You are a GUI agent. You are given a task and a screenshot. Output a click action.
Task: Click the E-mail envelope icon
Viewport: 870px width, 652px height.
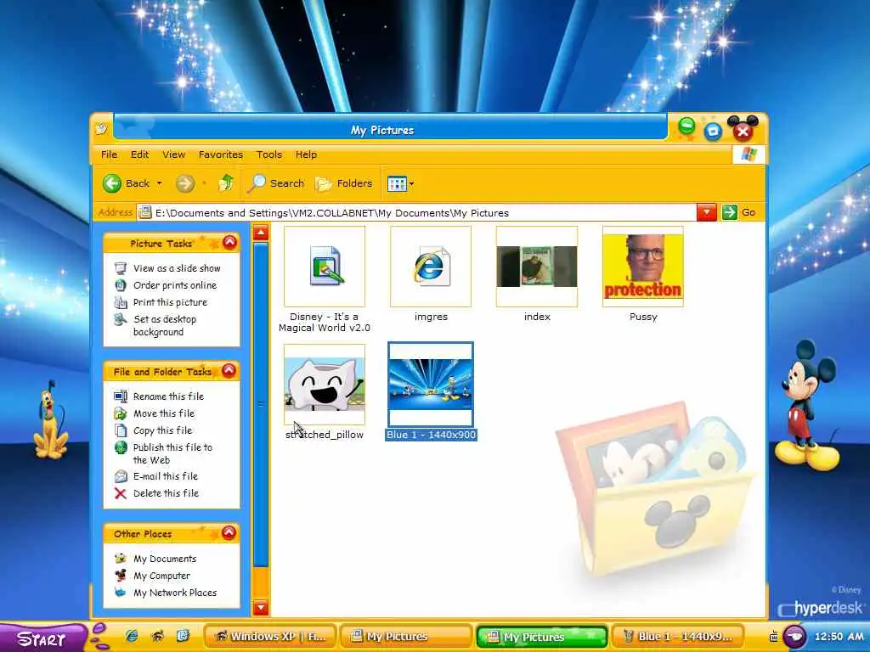pyautogui.click(x=121, y=476)
